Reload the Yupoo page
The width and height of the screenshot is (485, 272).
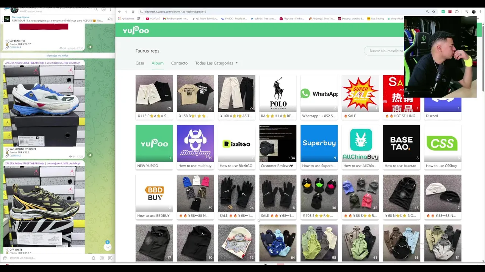[x=133, y=12]
